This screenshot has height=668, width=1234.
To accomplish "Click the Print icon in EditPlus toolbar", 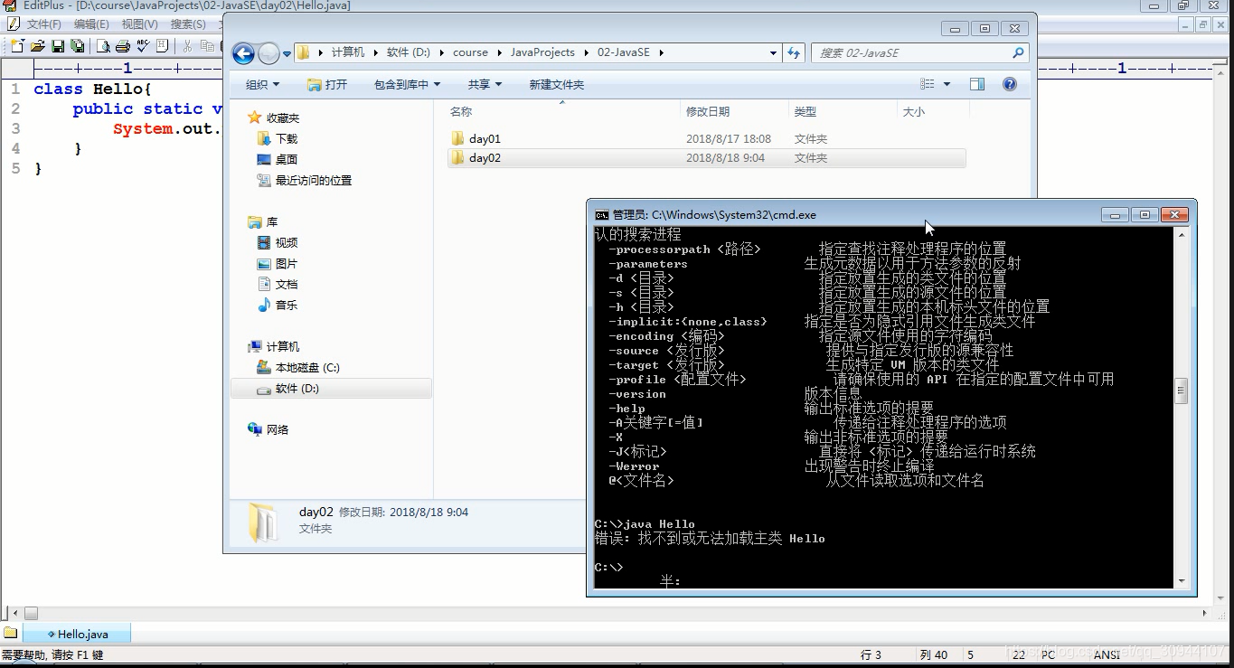I will pyautogui.click(x=123, y=45).
